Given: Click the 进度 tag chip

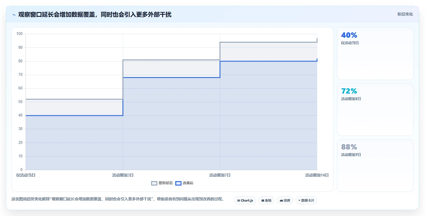Looking at the screenshot, I should [x=285, y=200].
